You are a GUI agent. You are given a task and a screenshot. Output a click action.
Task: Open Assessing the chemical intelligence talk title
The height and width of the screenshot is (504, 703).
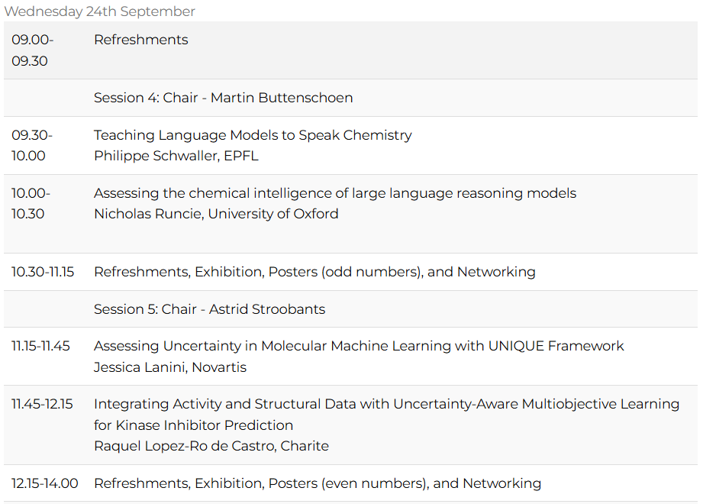tap(335, 193)
